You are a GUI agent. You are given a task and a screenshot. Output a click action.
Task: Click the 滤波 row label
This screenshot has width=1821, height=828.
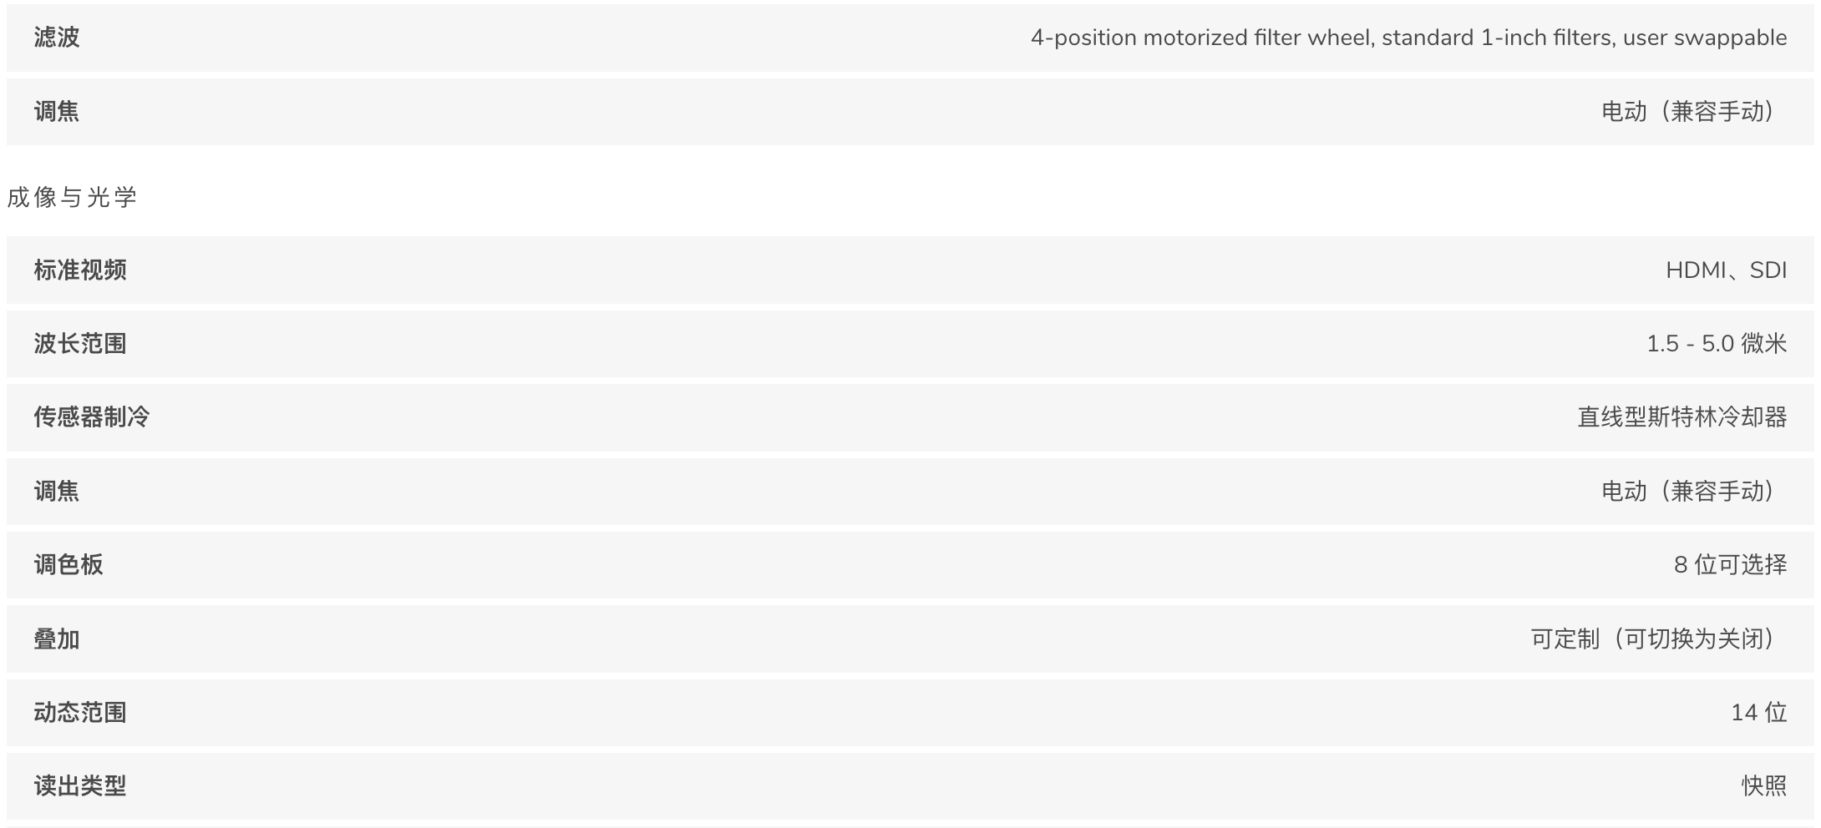click(x=57, y=38)
